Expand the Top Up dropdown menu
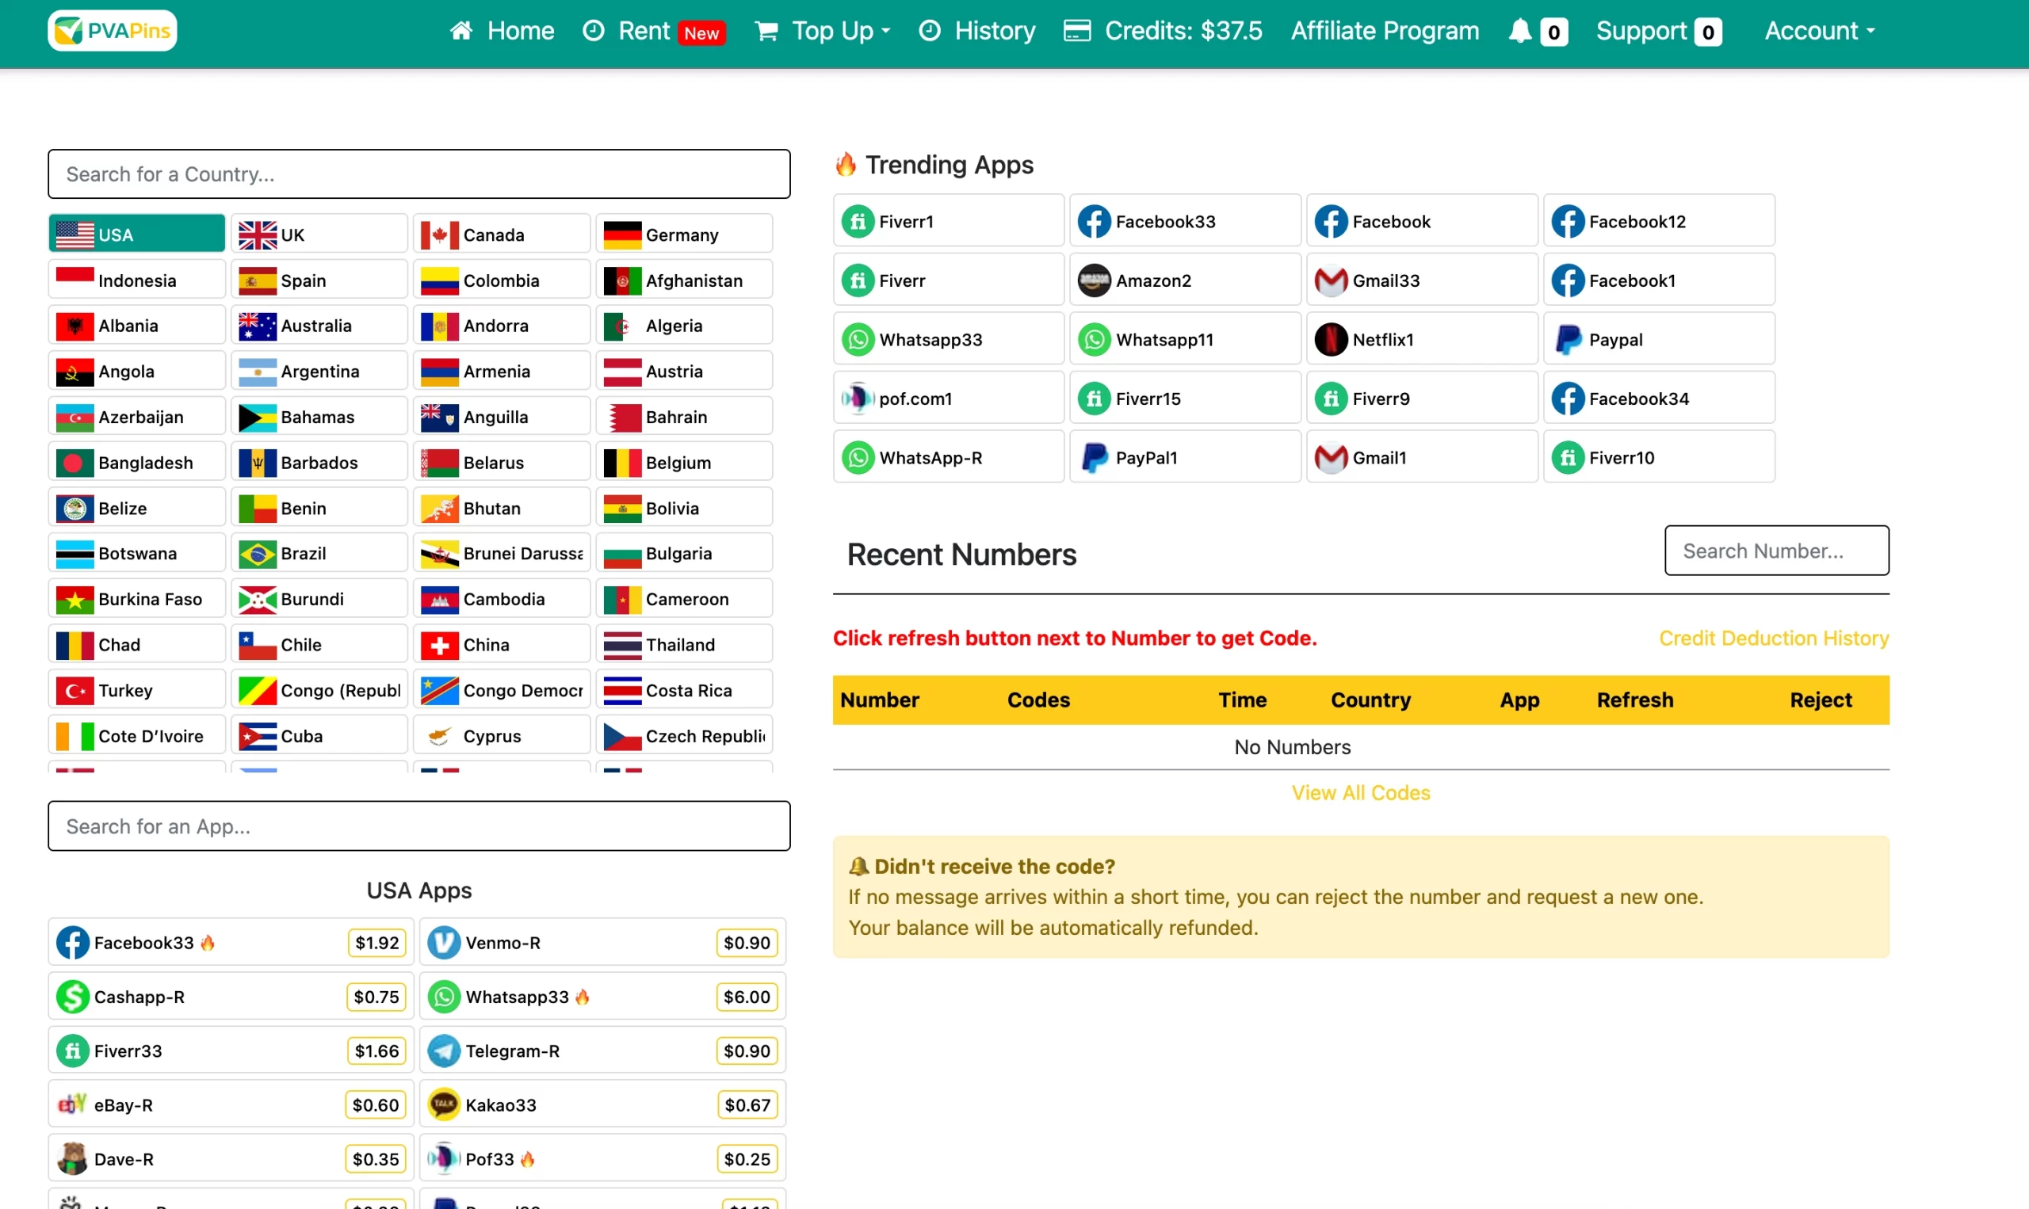The image size is (2029, 1209). coord(823,31)
